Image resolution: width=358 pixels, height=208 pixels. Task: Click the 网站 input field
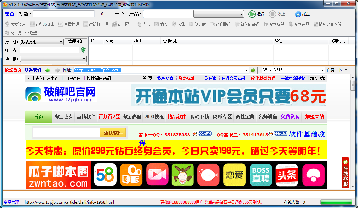pos(50,50)
